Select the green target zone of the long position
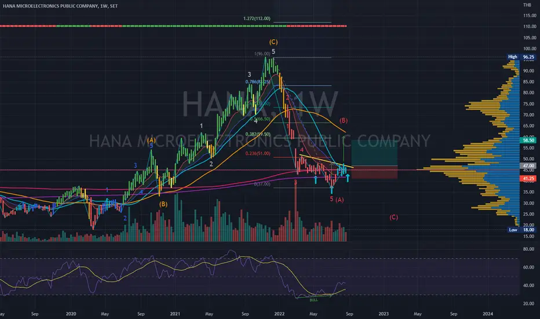Screen dimensions: 540x319 [x=374, y=153]
